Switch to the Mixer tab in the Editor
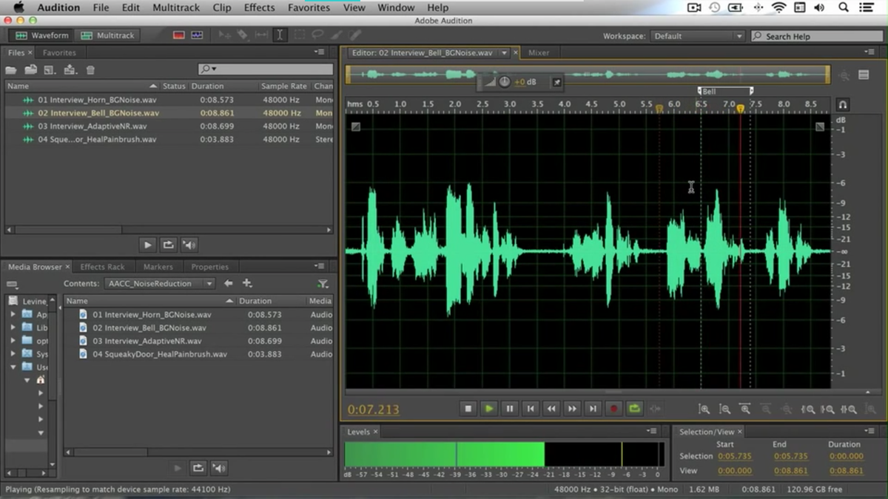The width and height of the screenshot is (888, 499). (539, 52)
